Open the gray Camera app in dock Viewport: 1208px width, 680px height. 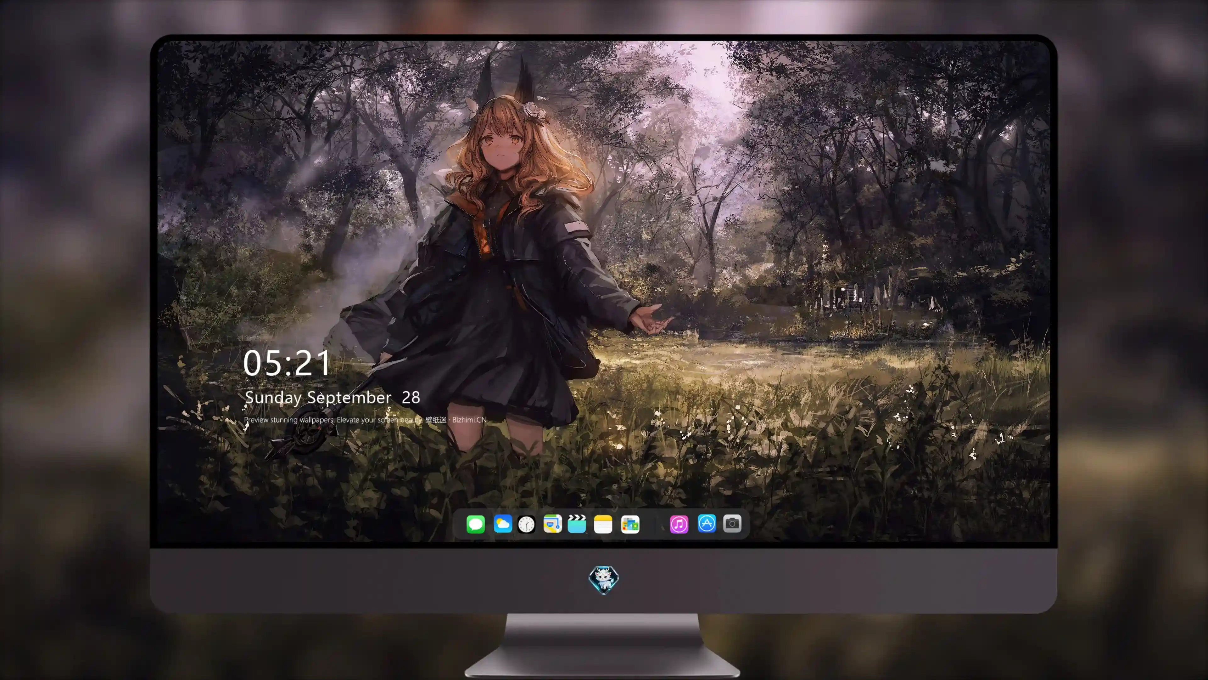pyautogui.click(x=732, y=524)
